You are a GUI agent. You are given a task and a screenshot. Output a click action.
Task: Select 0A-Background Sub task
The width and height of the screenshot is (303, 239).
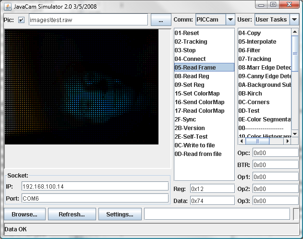(x=265, y=85)
